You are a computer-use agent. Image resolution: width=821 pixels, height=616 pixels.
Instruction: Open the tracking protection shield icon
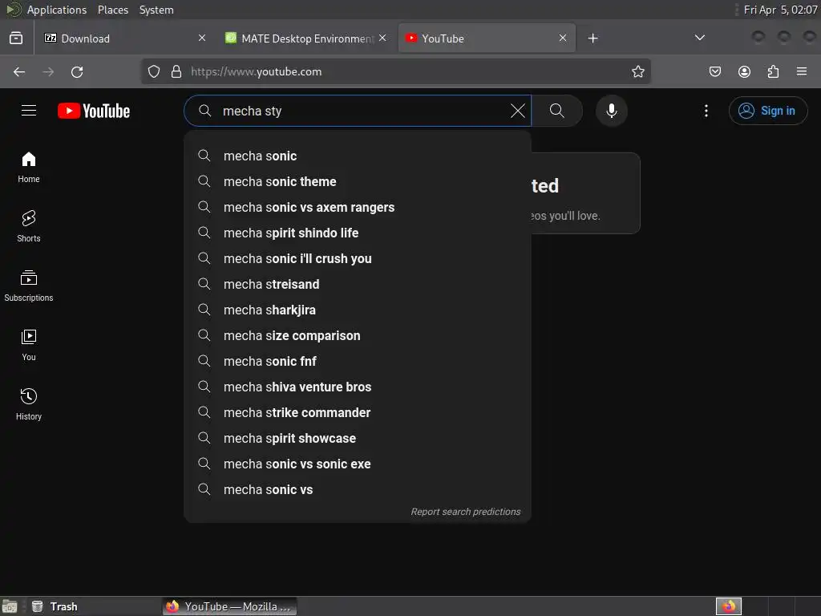click(153, 71)
